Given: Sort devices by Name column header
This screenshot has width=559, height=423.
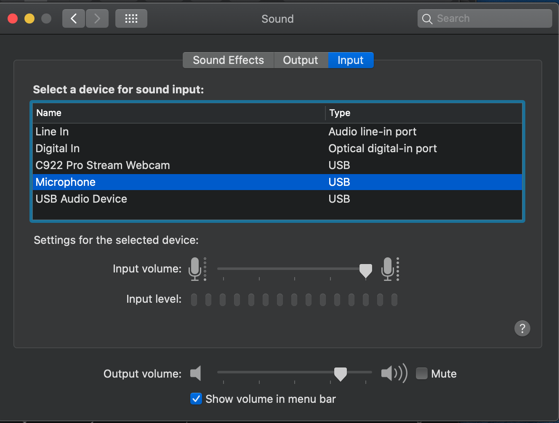Looking at the screenshot, I should (x=49, y=113).
